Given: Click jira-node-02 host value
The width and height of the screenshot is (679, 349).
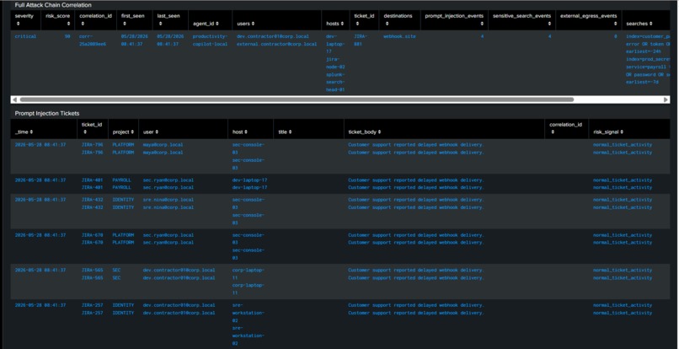Looking at the screenshot, I should 335,63.
